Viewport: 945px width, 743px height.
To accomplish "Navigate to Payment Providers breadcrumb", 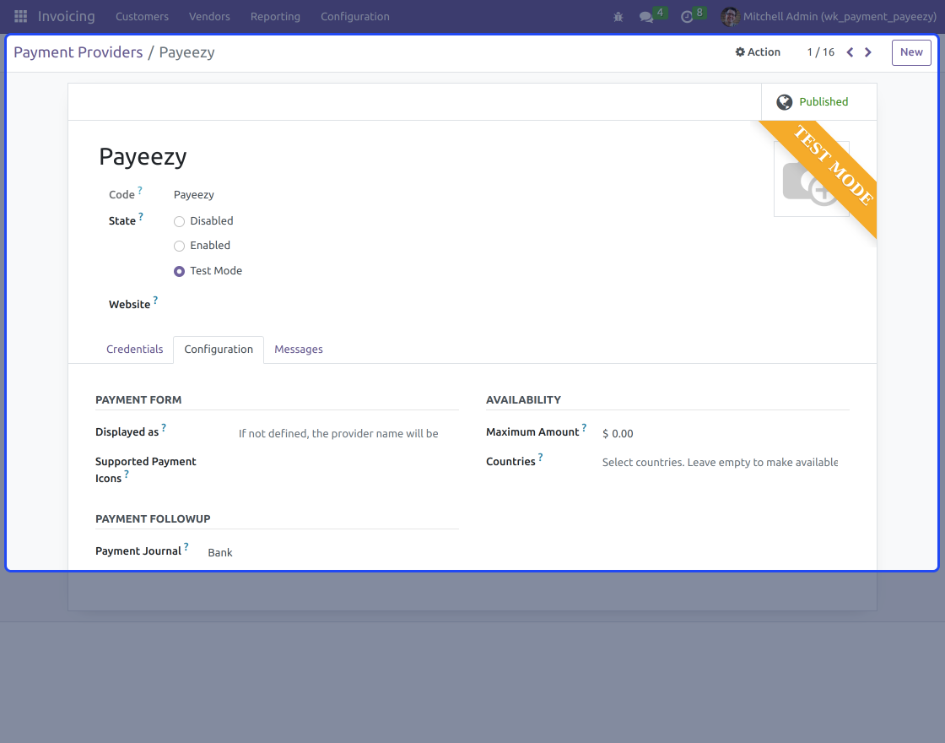I will pos(78,52).
